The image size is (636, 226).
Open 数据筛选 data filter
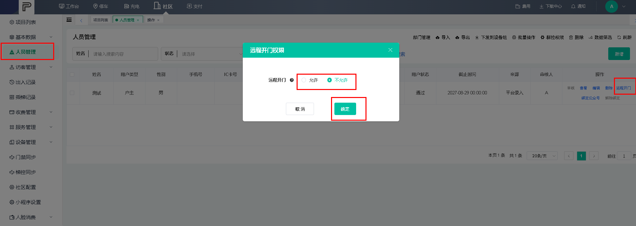600,37
